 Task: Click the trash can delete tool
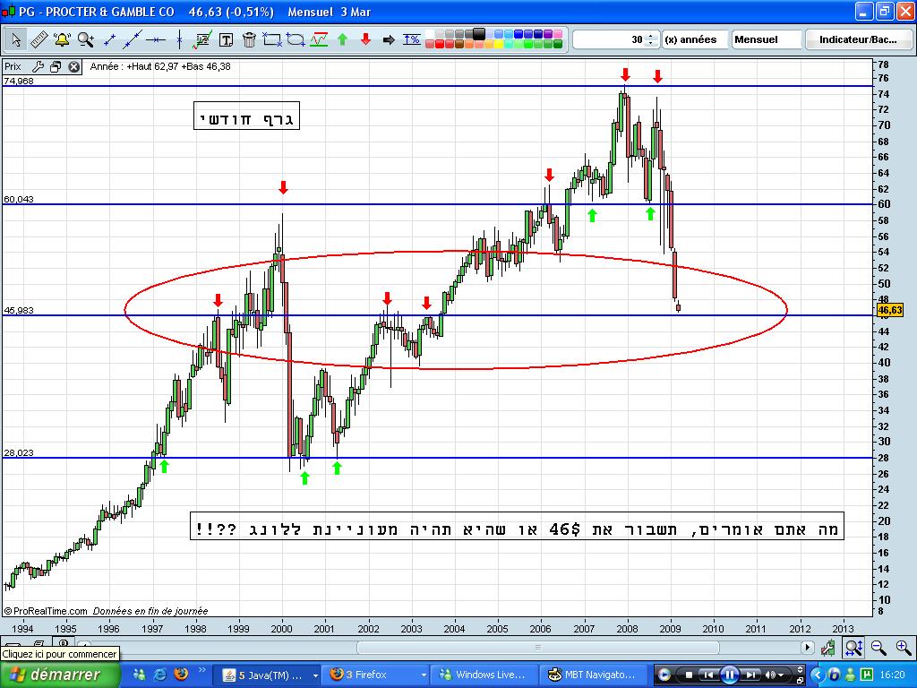pos(249,39)
